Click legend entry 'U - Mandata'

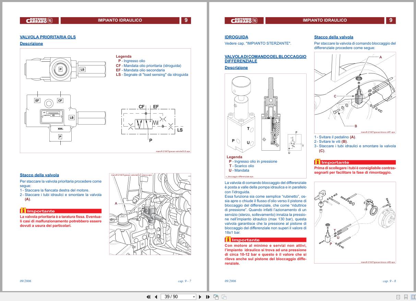tap(239, 170)
